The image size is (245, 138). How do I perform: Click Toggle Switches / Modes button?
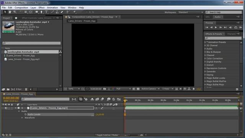click(x=107, y=135)
